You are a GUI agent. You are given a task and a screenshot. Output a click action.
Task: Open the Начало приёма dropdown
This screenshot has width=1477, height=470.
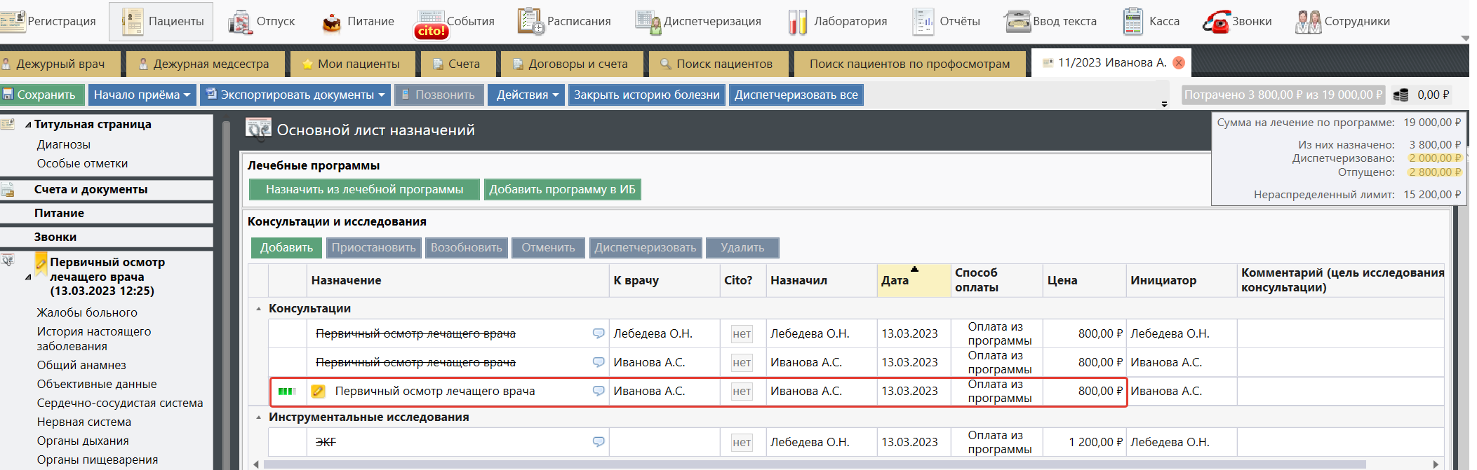pyautogui.click(x=142, y=95)
